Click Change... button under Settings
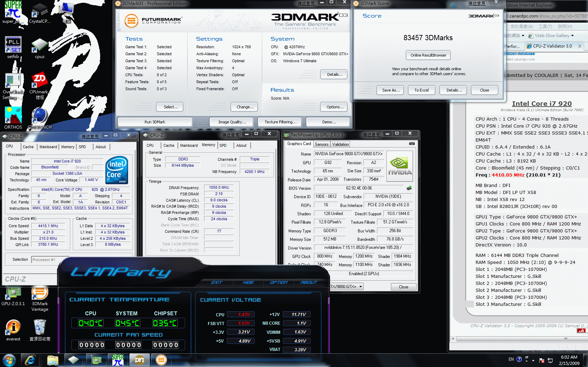The width and height of the screenshot is (588, 367). click(x=245, y=107)
